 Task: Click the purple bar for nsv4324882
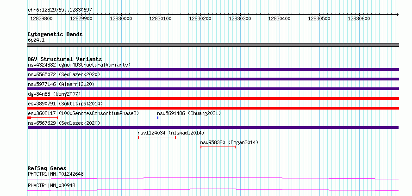pos(213,69)
